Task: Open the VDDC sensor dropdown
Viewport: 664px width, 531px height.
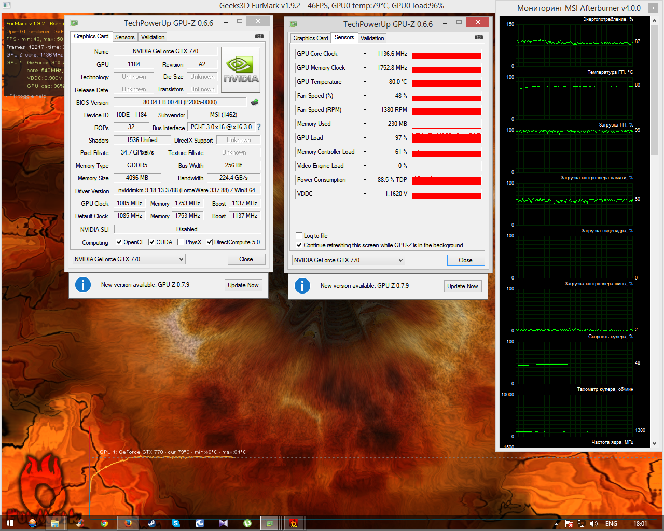Action: pyautogui.click(x=365, y=194)
